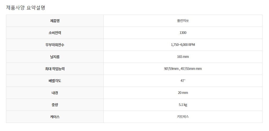Click the 키트박스 case value
The image size is (269, 131).
tap(183, 117)
